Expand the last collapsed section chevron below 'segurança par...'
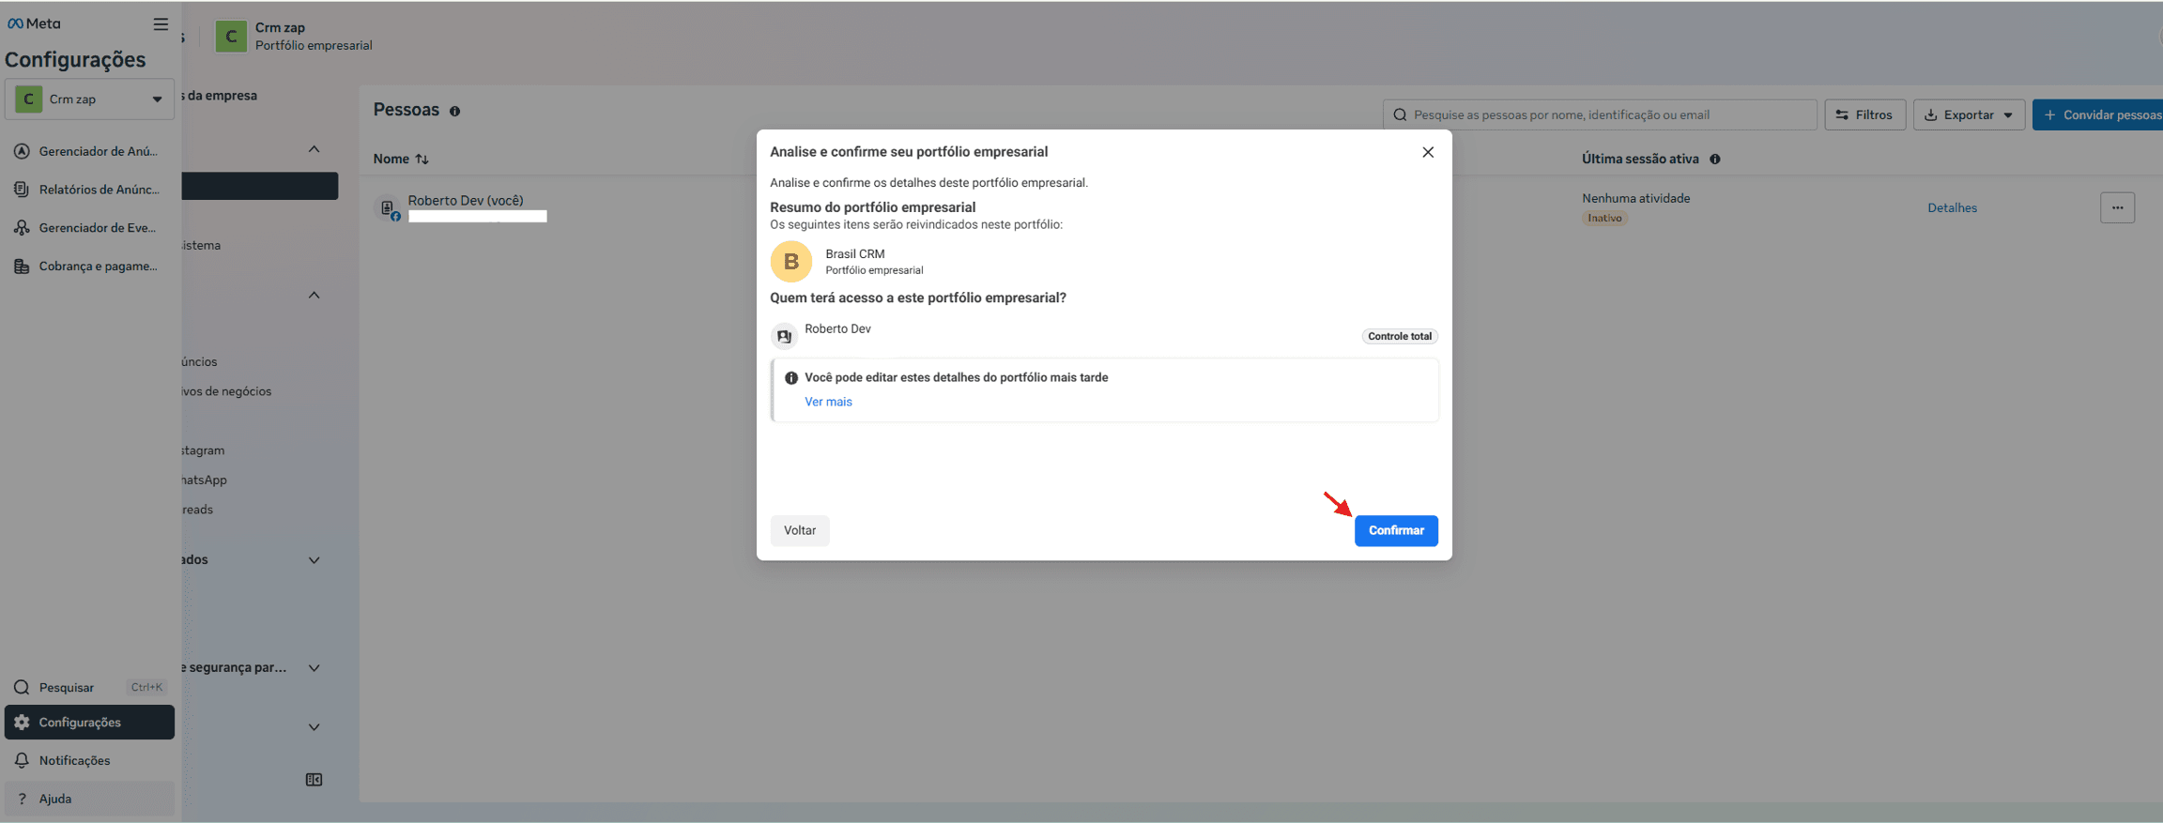Image resolution: width=2163 pixels, height=823 pixels. (x=314, y=727)
